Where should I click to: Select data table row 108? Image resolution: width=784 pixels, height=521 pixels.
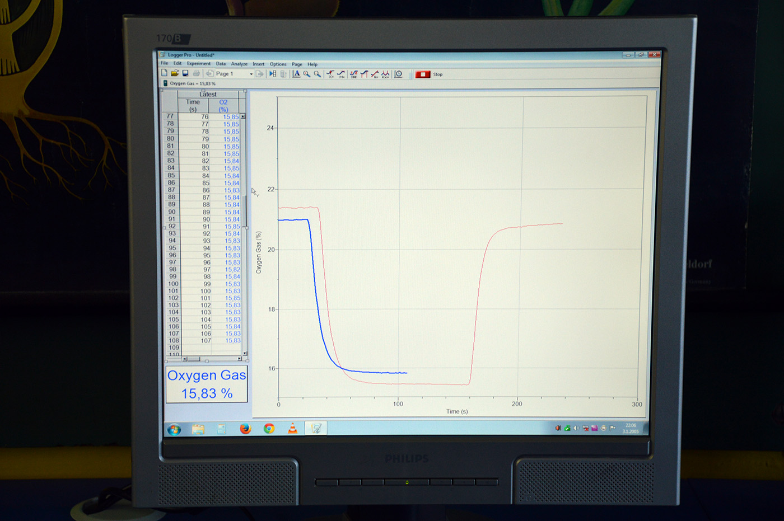tap(174, 340)
